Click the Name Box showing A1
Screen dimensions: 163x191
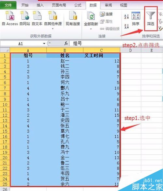click(x=21, y=44)
